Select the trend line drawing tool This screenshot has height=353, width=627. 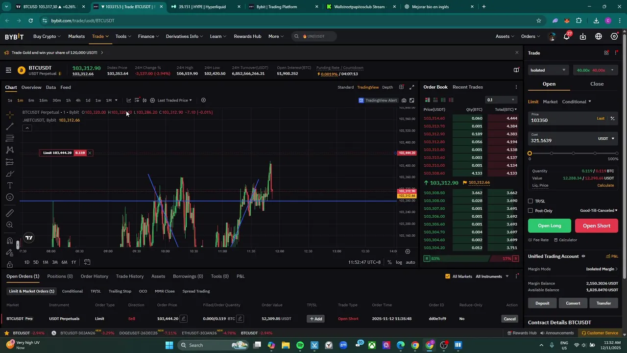[x=10, y=127]
